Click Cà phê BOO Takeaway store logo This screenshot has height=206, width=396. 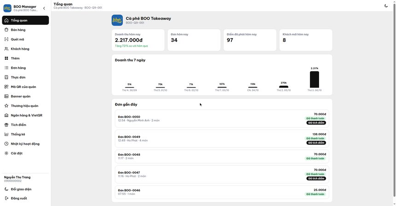[117, 20]
